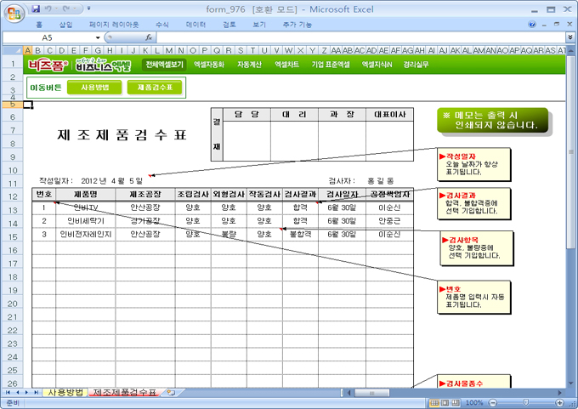
Task: Click the green 제품검수표 button
Action: click(x=155, y=87)
